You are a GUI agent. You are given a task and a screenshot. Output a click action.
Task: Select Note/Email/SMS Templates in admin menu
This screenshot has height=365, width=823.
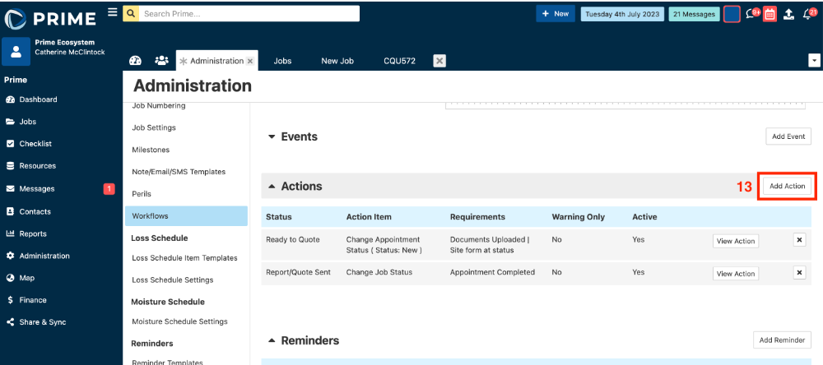179,172
